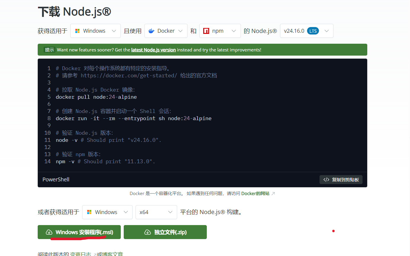410x256 pixels.
Task: Click the npm logo icon
Action: (x=206, y=31)
